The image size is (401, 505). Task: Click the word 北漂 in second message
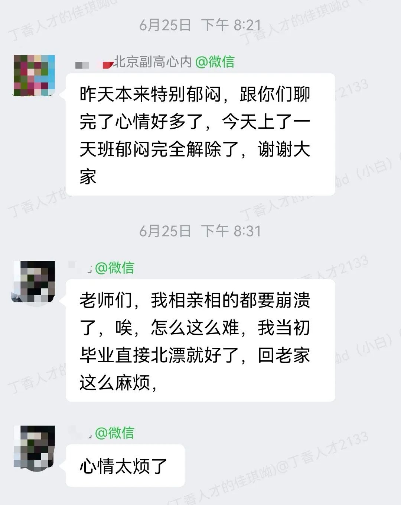(x=168, y=356)
